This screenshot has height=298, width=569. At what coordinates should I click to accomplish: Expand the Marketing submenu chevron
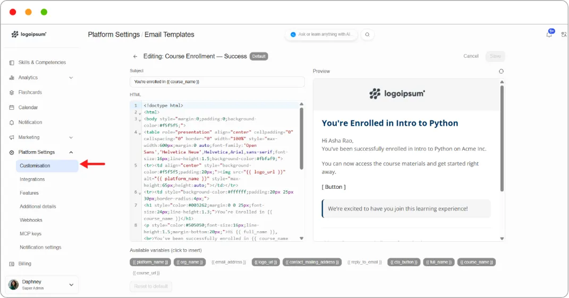coord(71,137)
